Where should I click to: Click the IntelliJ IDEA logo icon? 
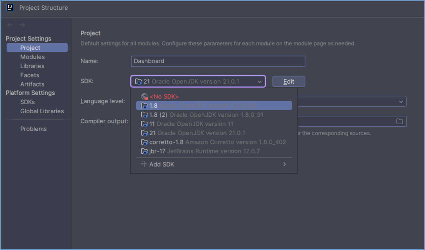coord(10,7)
